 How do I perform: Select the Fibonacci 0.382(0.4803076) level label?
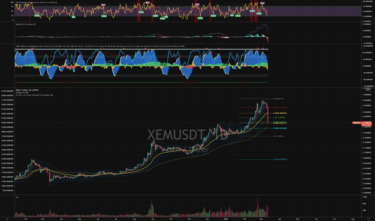280,113
